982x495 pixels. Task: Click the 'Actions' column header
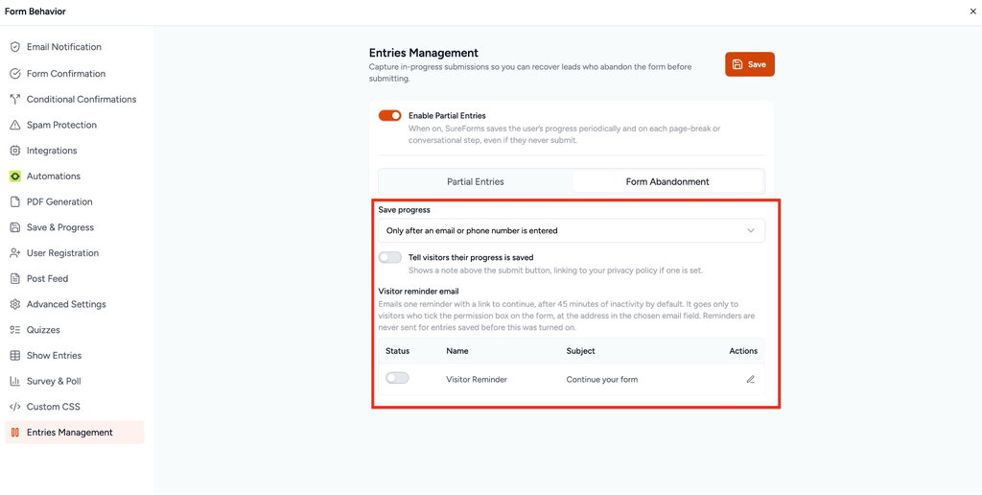pyautogui.click(x=743, y=351)
